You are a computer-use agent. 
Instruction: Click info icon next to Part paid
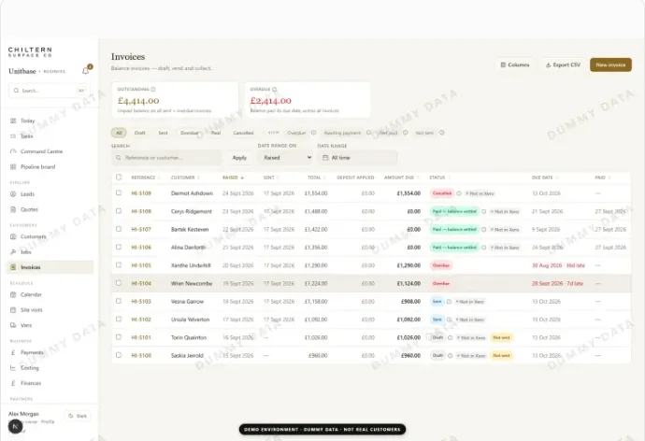[x=405, y=133]
